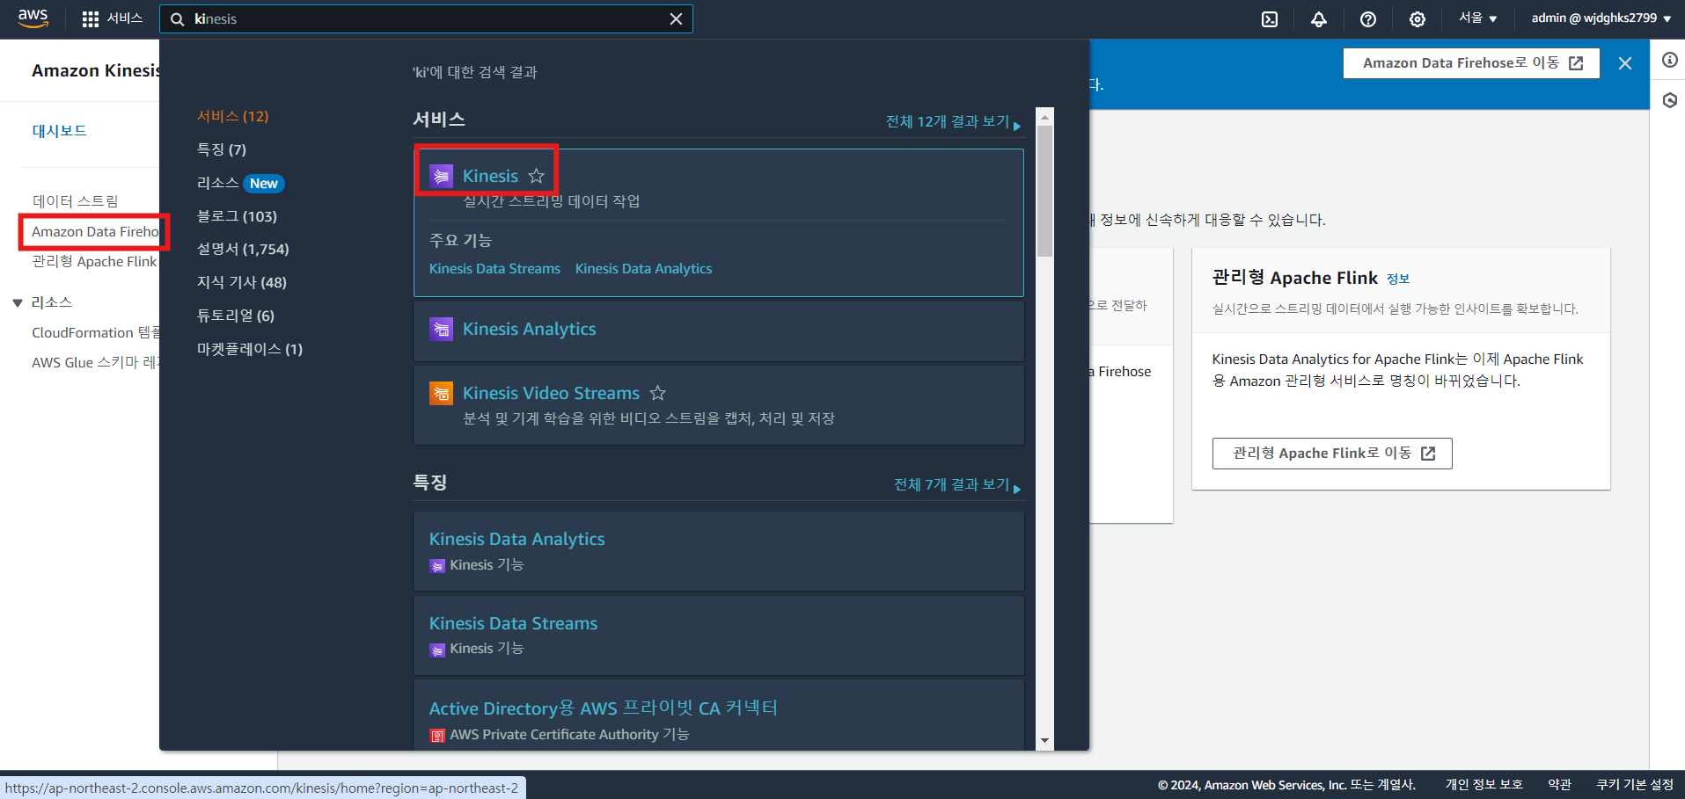The height and width of the screenshot is (799, 1685).
Task: Click the purple Kinesis service icon
Action: tap(441, 176)
